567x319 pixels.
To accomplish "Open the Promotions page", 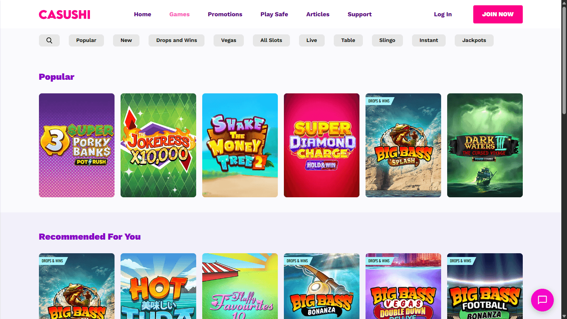I will click(225, 14).
